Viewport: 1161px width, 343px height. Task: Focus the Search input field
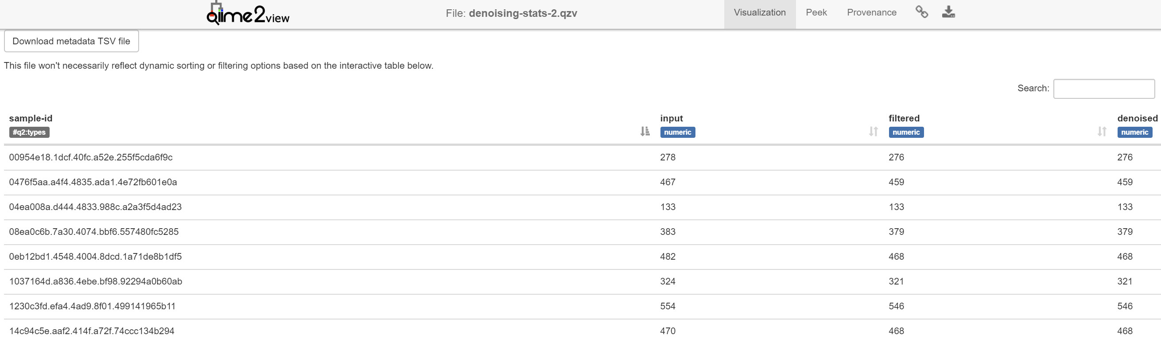(x=1104, y=88)
